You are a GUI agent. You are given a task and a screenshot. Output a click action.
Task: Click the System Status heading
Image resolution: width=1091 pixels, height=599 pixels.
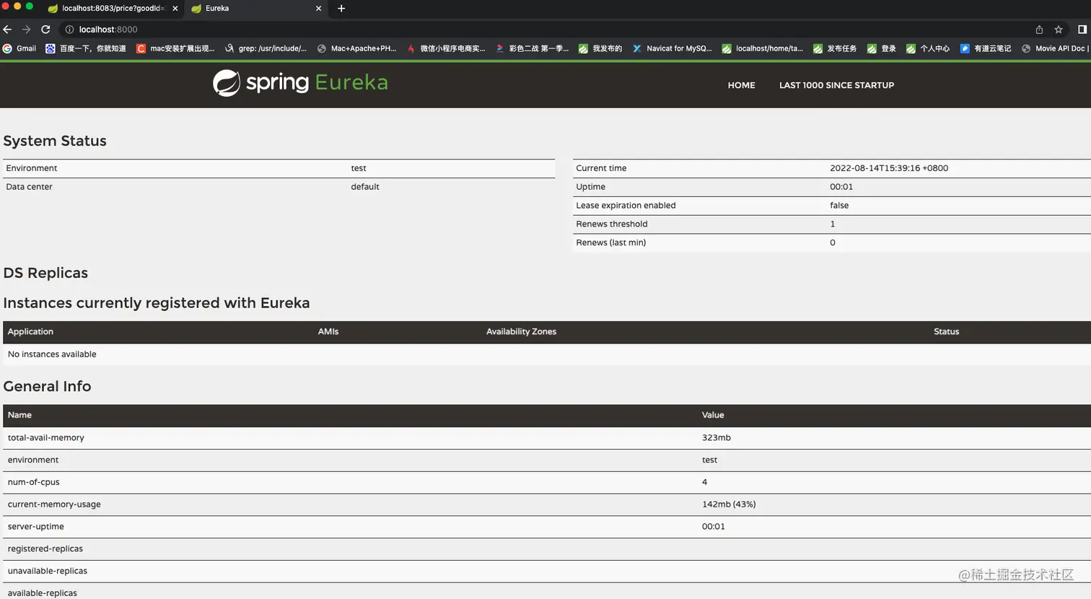point(55,141)
